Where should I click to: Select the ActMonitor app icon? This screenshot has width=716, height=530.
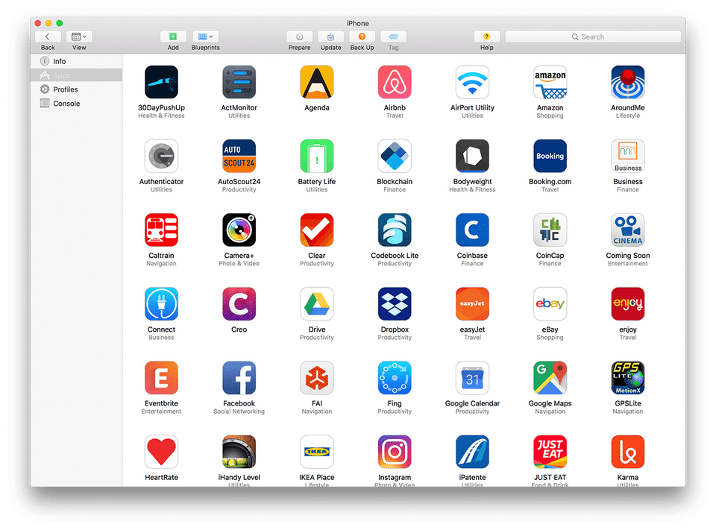[239, 82]
